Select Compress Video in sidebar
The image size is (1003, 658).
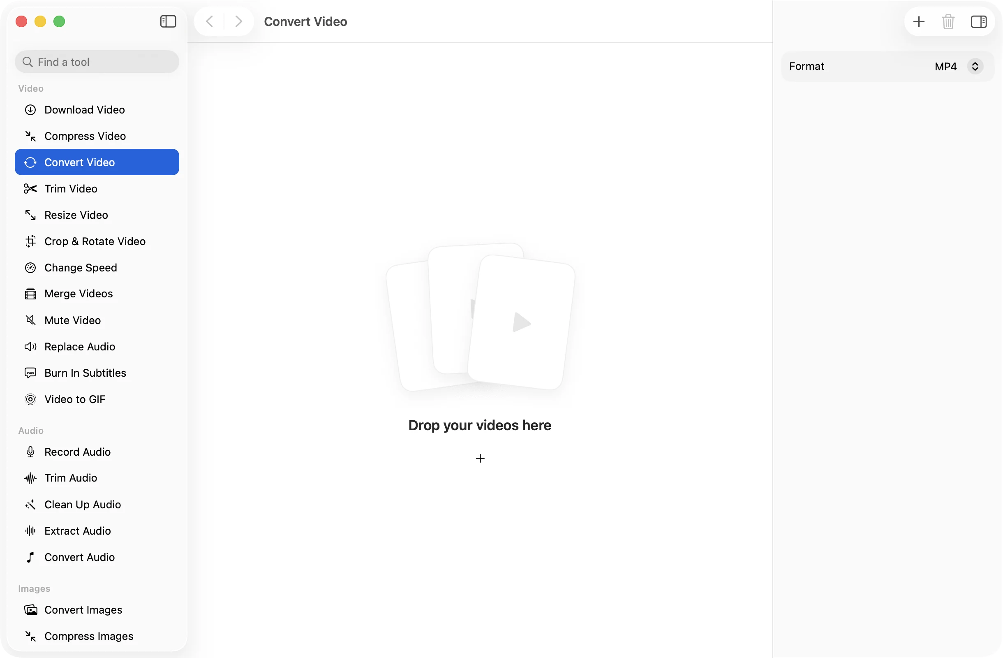97,136
